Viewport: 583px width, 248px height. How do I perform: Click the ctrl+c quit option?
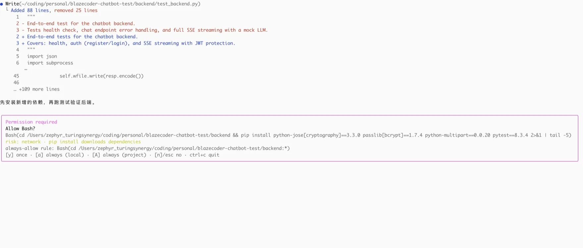[204, 155]
